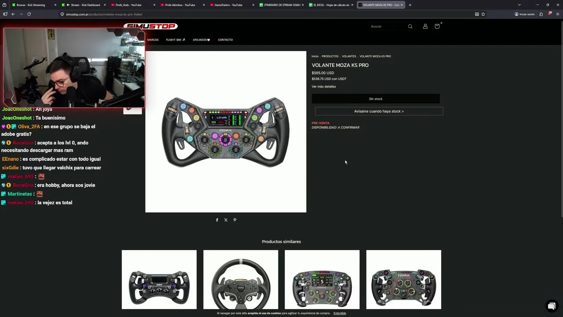Open the shopping cart icon
The height and width of the screenshot is (317, 563).
(437, 26)
